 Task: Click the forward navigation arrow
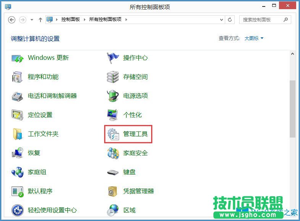pos(23,20)
